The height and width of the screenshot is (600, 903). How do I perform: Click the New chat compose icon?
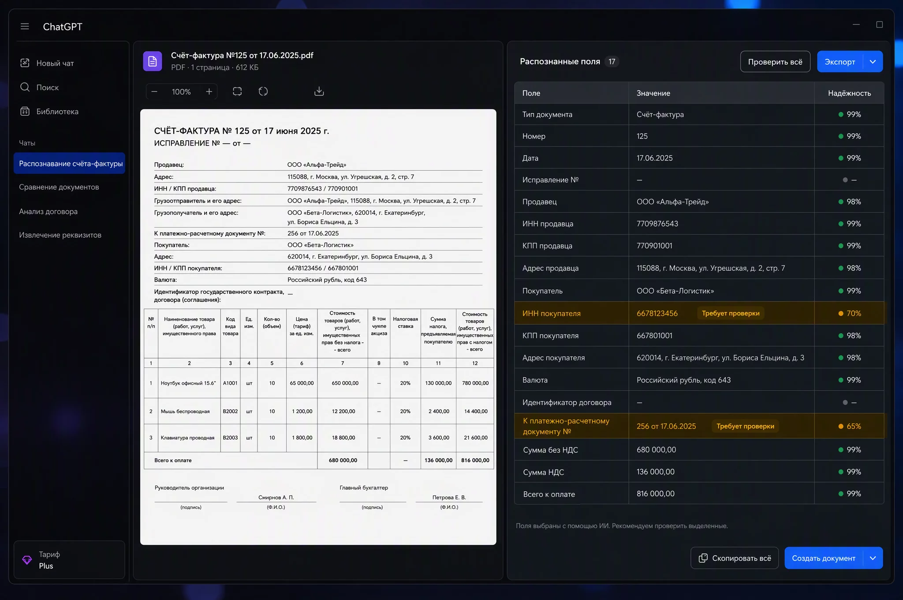(x=25, y=63)
